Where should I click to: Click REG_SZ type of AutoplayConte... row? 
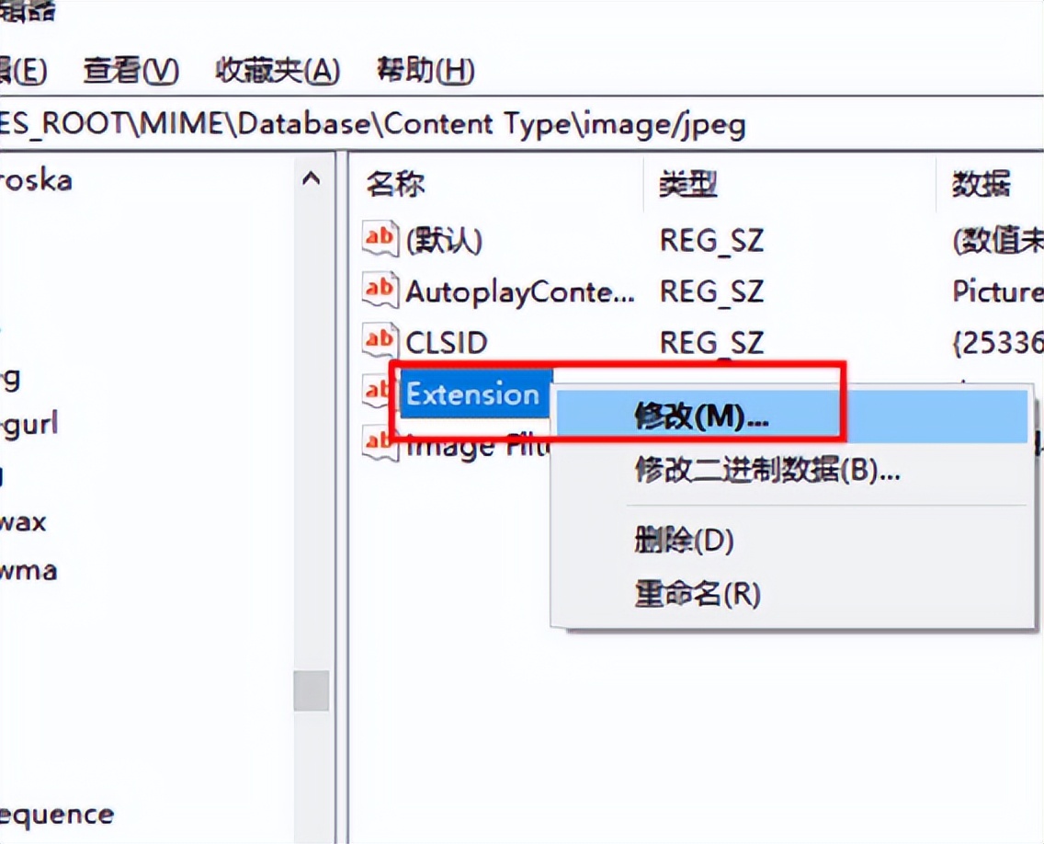[711, 291]
